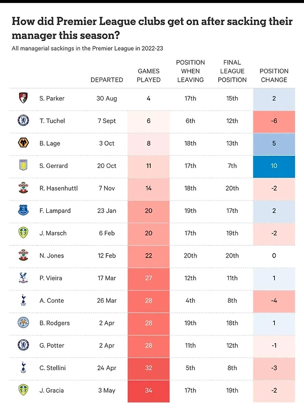Select manager name G. Potter

point(52,345)
